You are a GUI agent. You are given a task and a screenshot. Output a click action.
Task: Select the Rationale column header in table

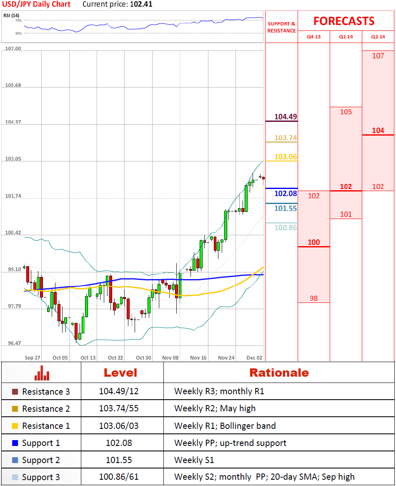(279, 373)
